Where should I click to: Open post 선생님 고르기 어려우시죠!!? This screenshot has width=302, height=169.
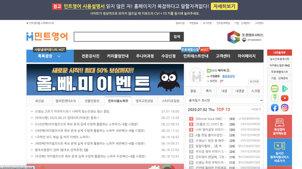(72, 111)
